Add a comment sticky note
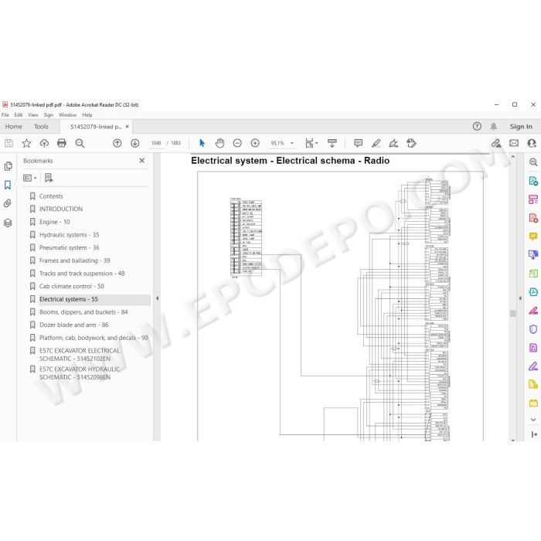 (358, 143)
